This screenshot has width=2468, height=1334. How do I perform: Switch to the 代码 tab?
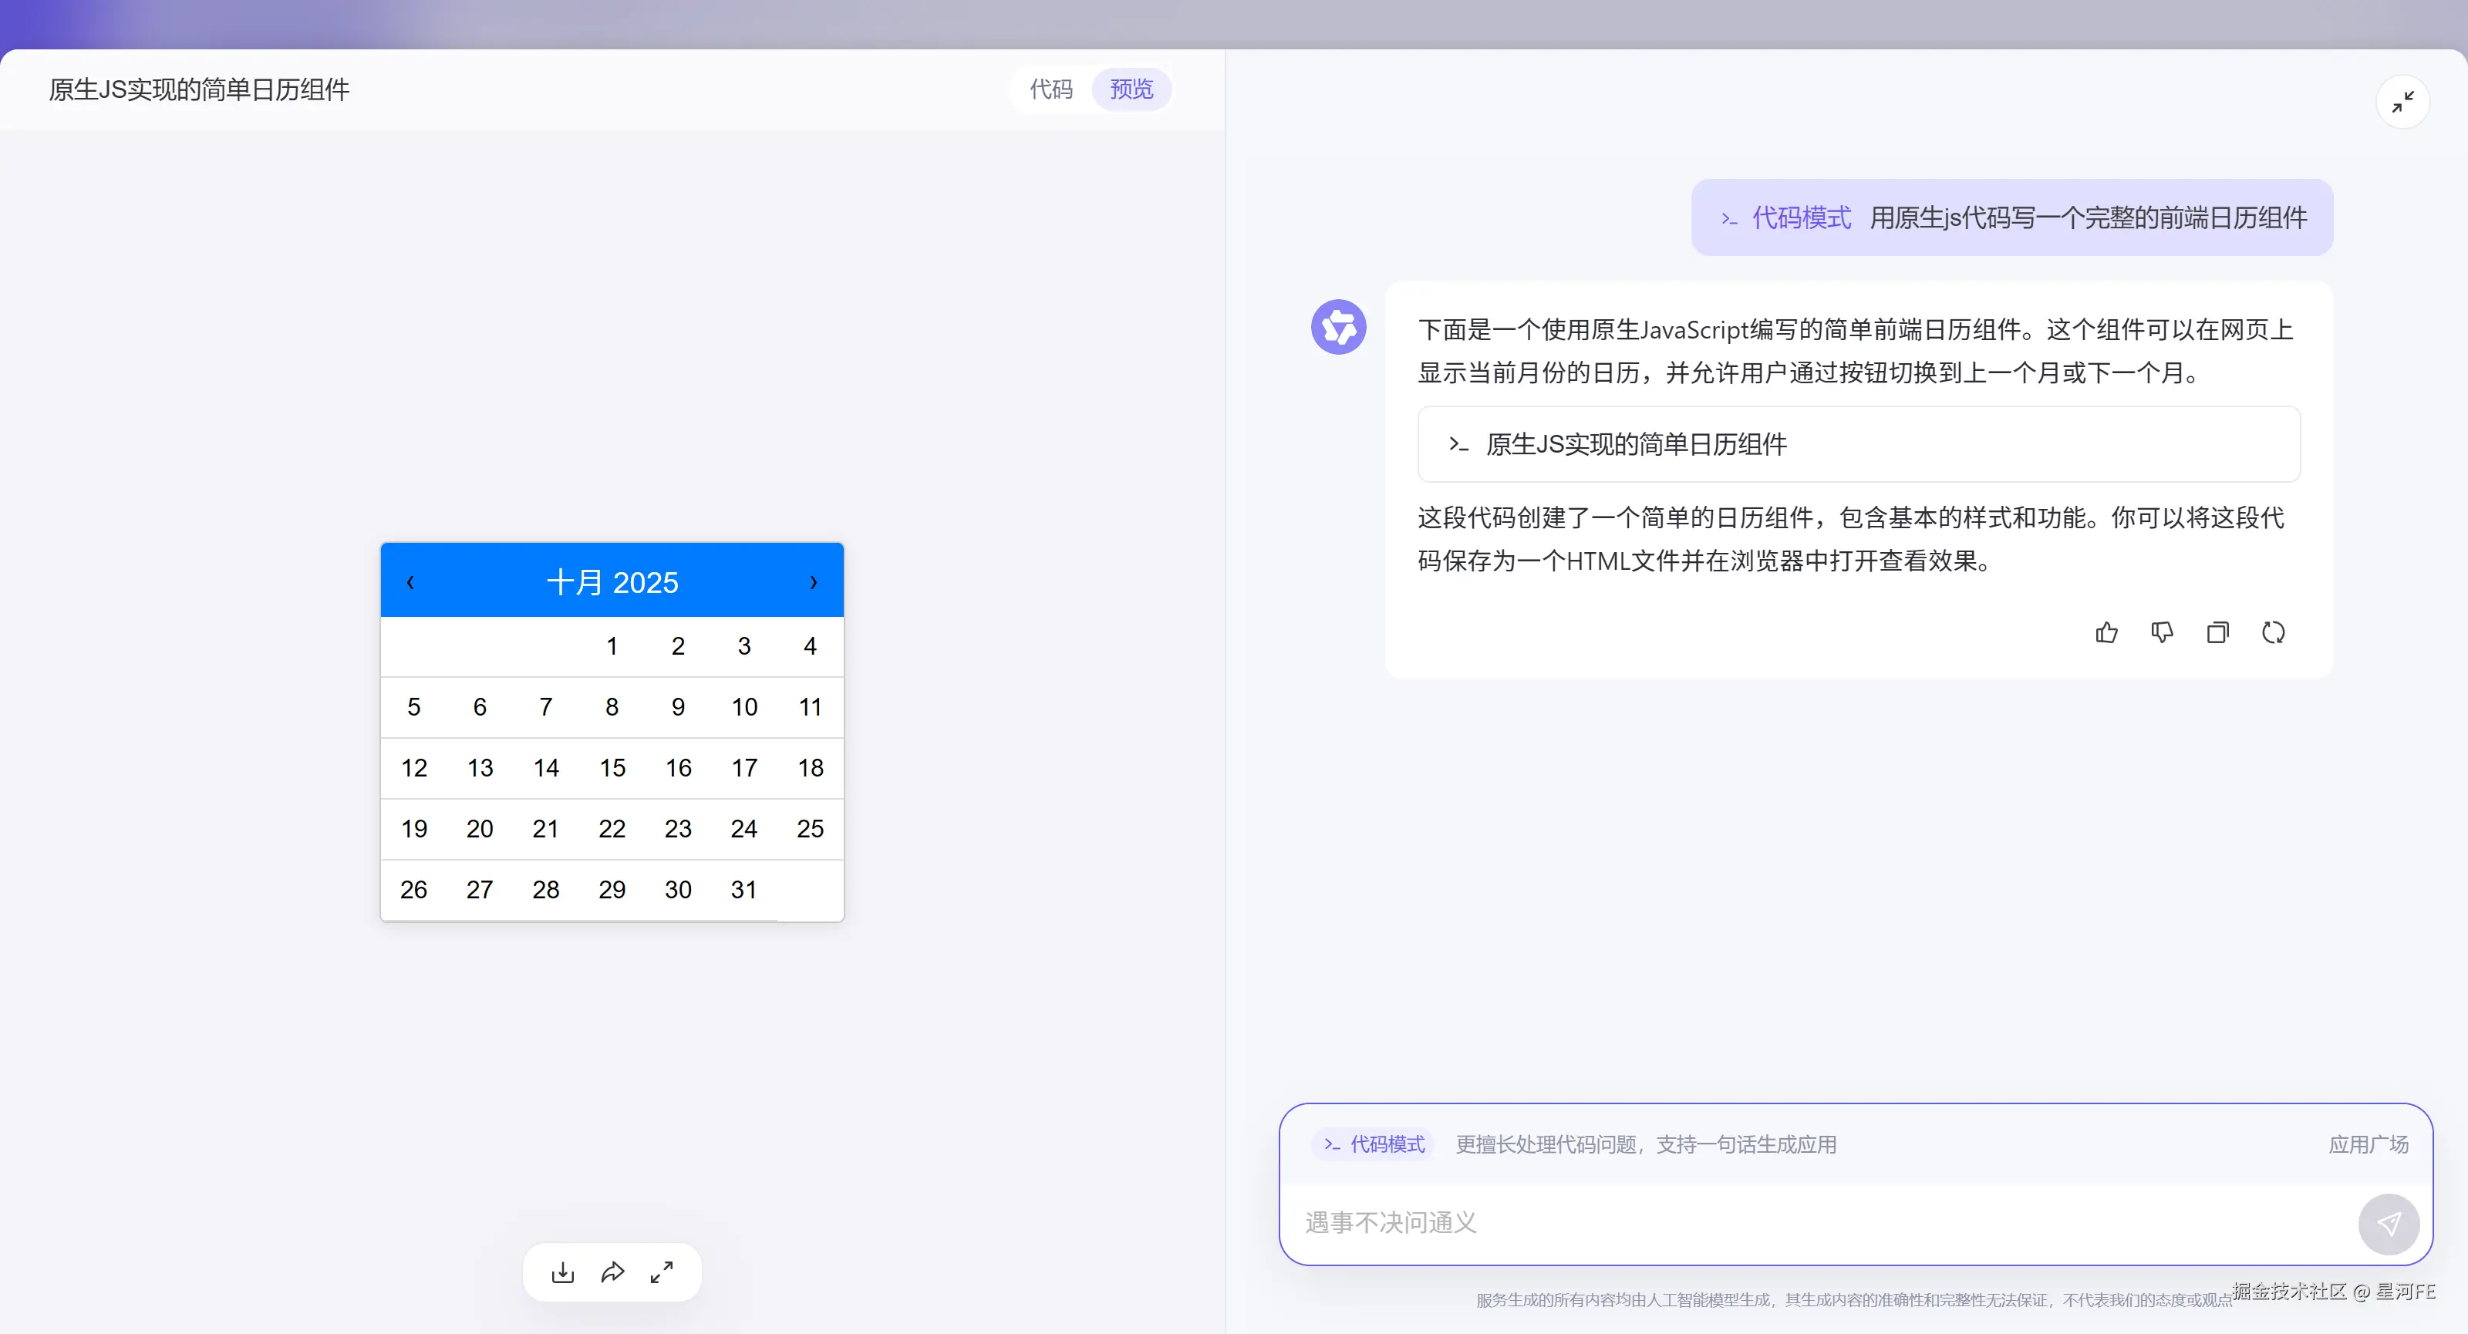[x=1051, y=89]
